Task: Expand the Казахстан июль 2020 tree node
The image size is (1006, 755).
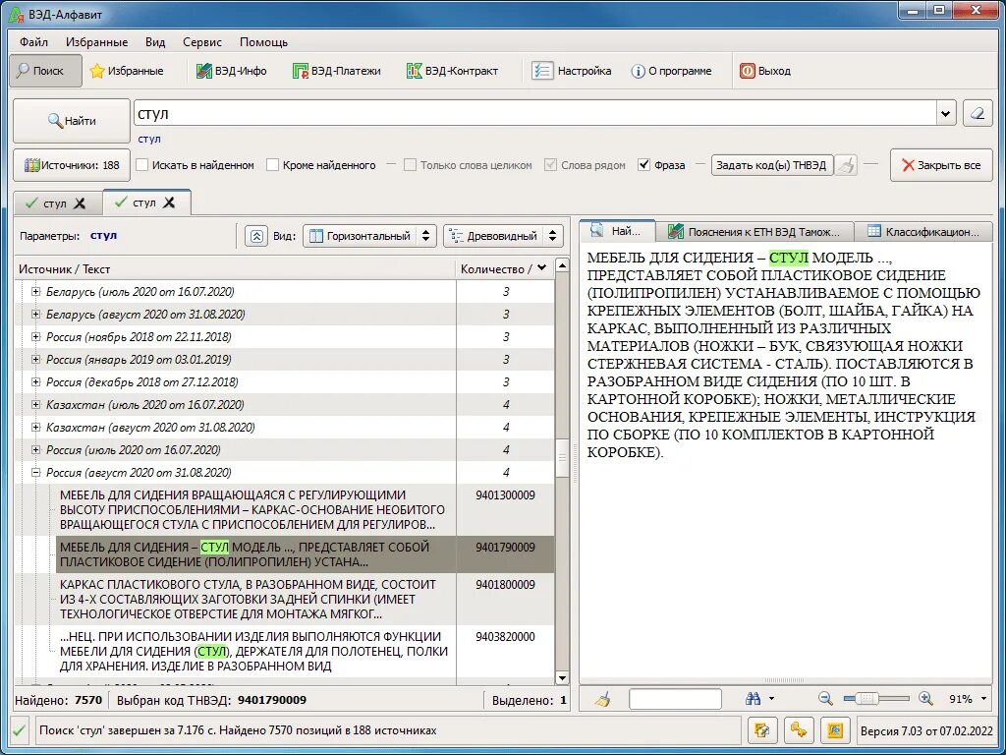Action: pyautogui.click(x=36, y=404)
